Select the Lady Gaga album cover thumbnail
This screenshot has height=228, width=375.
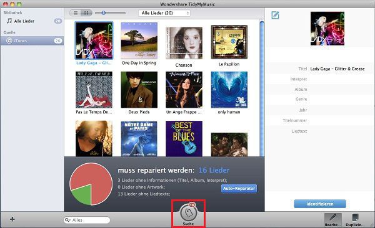click(x=94, y=40)
